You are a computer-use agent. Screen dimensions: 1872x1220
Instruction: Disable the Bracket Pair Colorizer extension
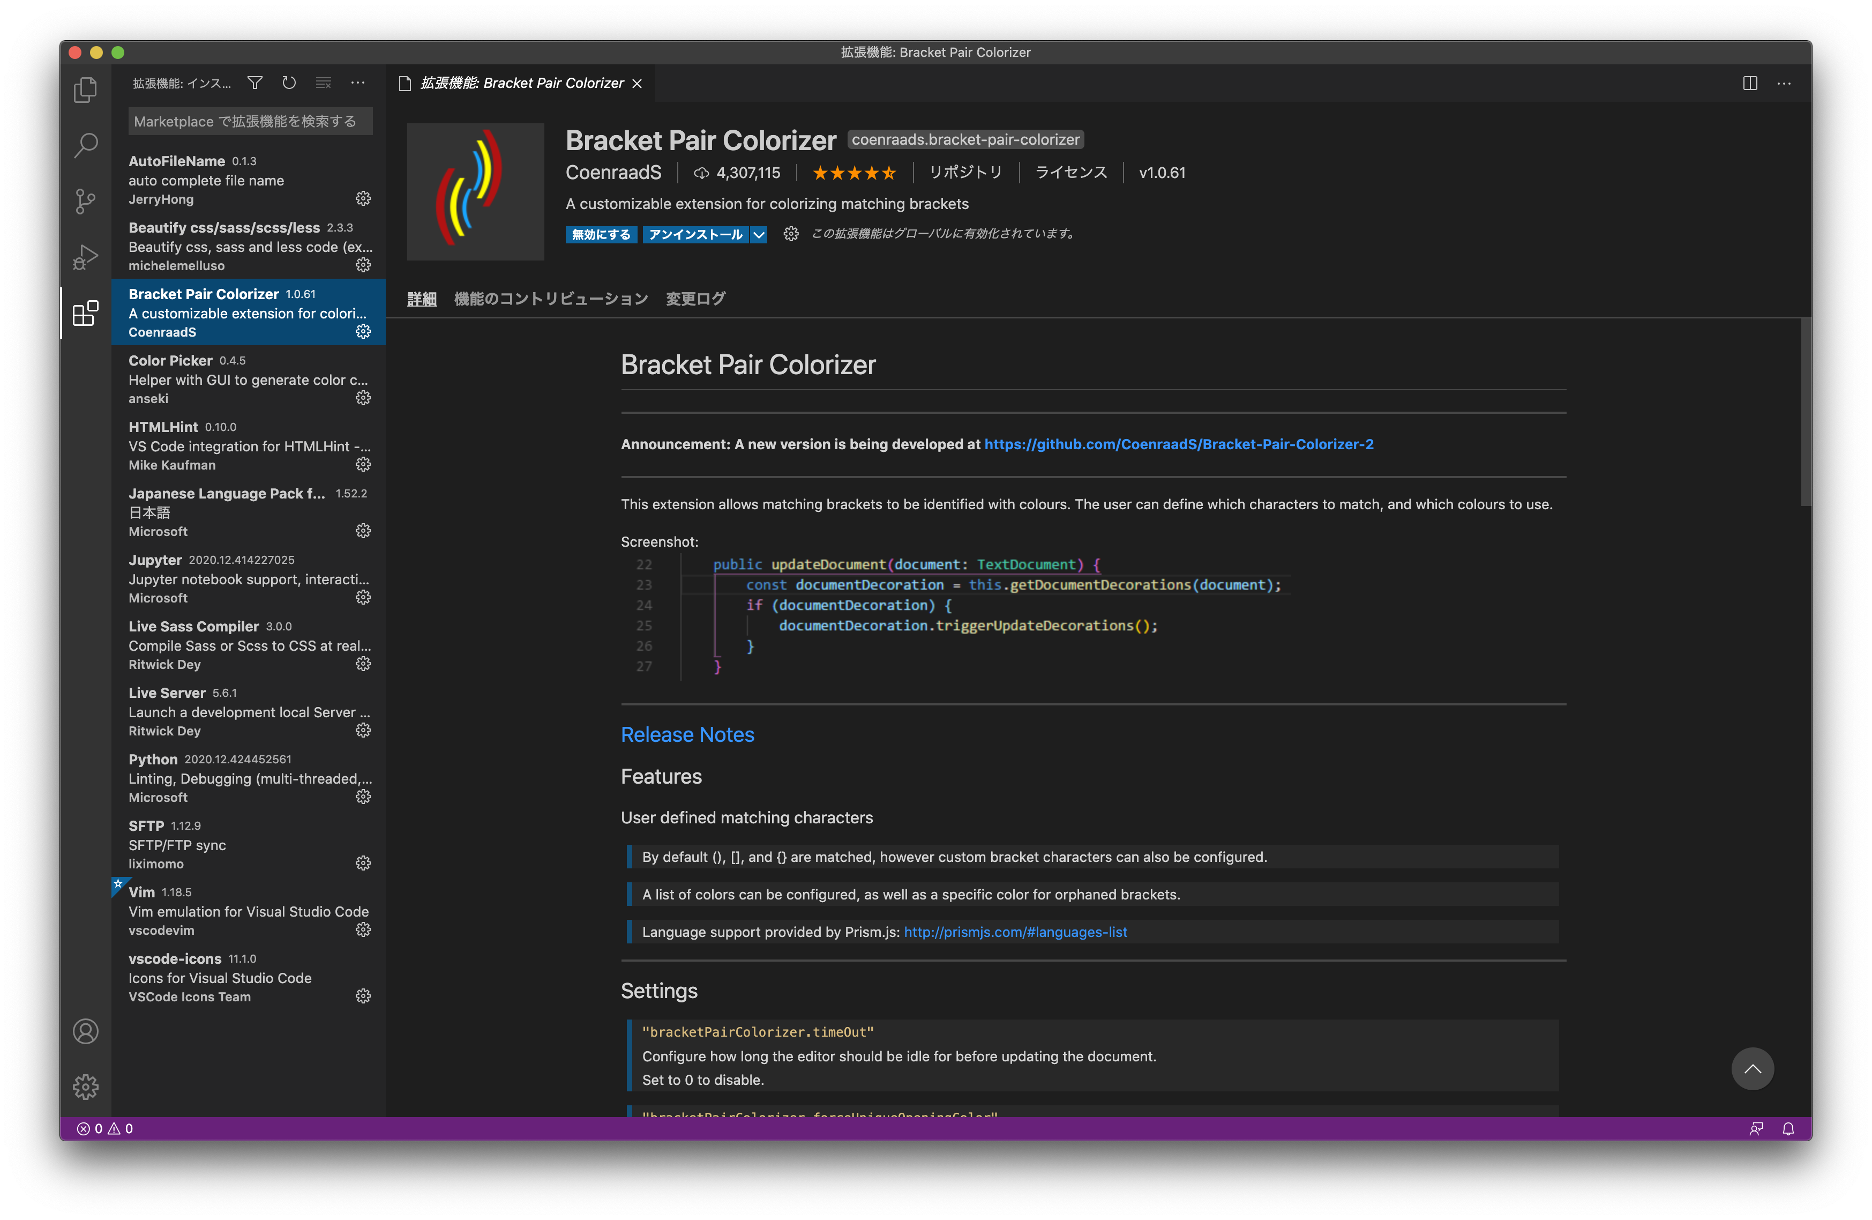tap(601, 235)
